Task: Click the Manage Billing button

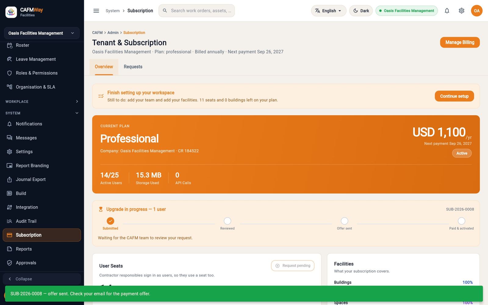Action: coord(460,42)
